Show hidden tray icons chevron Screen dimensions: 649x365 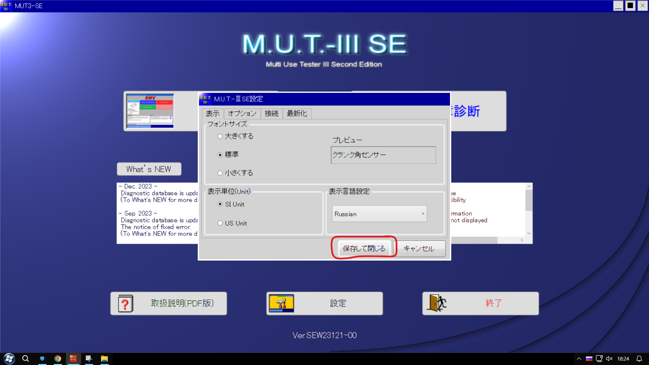[x=579, y=359]
